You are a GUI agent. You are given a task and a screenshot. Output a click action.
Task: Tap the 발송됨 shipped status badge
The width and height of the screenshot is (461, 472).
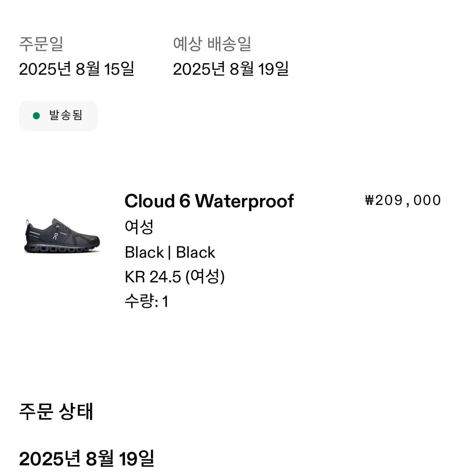[59, 116]
